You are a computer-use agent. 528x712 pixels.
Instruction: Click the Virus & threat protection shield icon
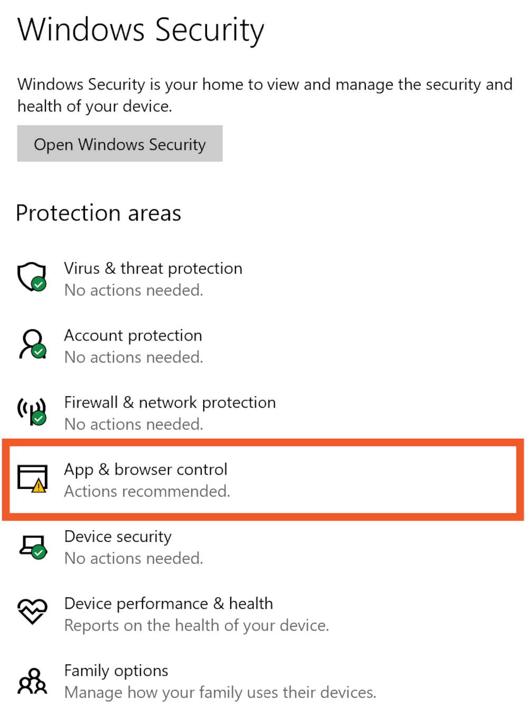32,276
